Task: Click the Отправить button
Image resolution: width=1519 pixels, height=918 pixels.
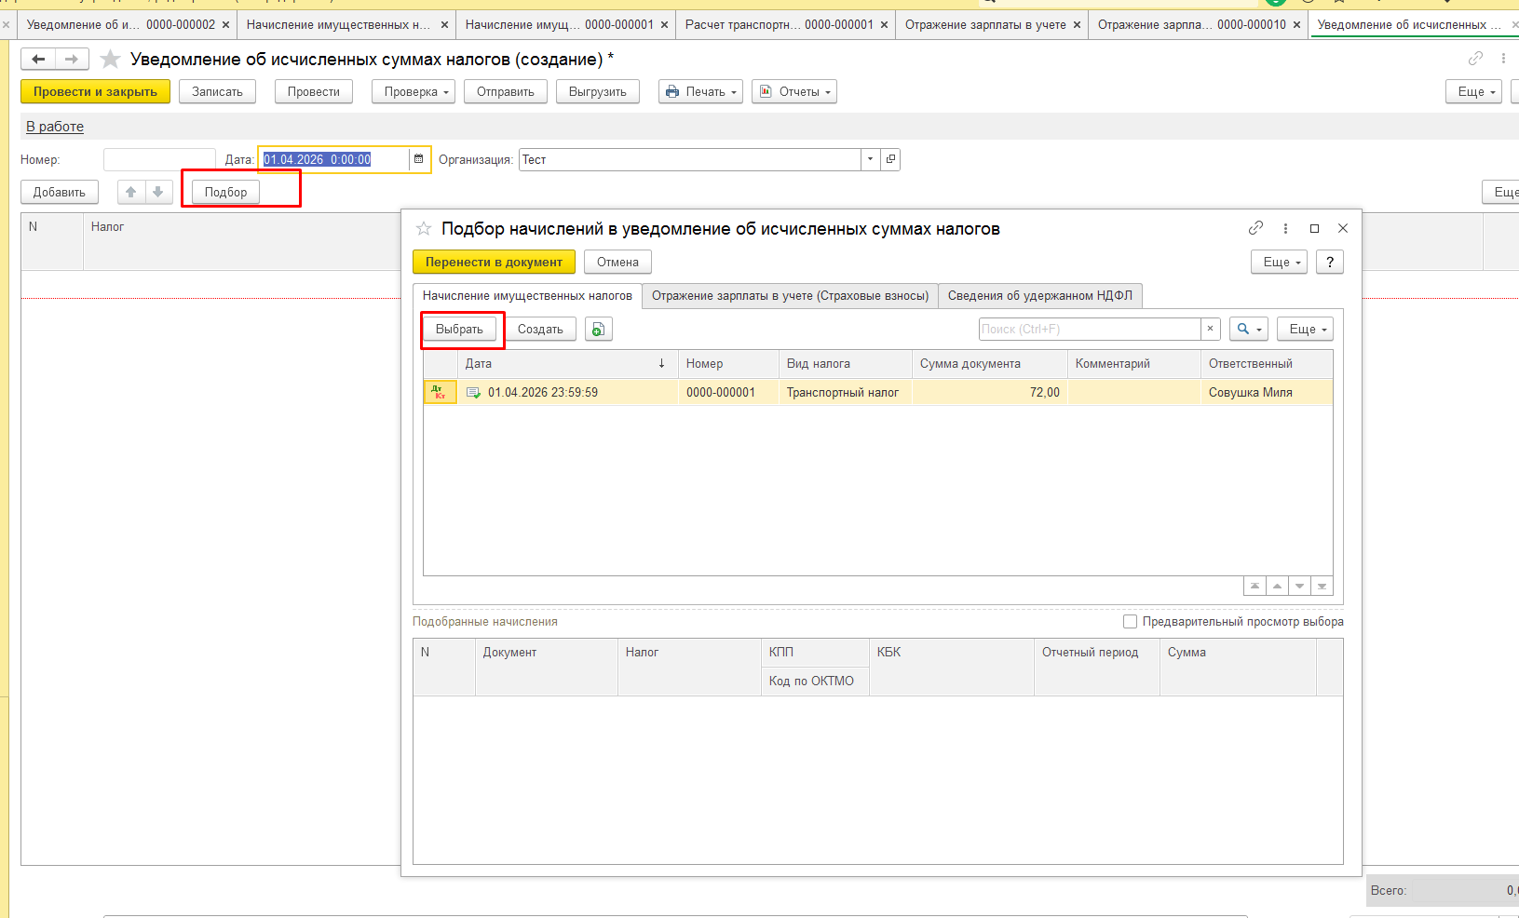Action: tap(506, 91)
